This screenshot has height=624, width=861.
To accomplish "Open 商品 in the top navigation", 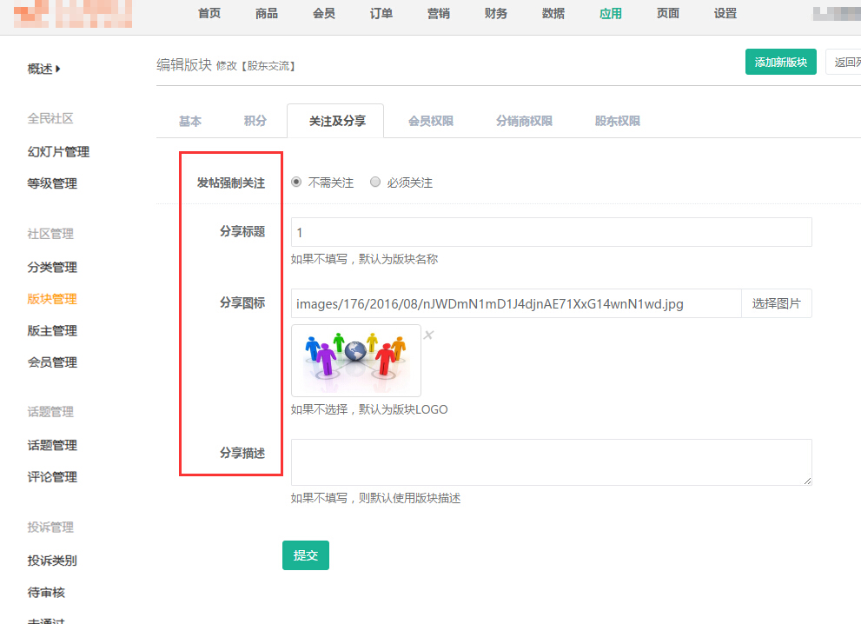I will 267,14.
